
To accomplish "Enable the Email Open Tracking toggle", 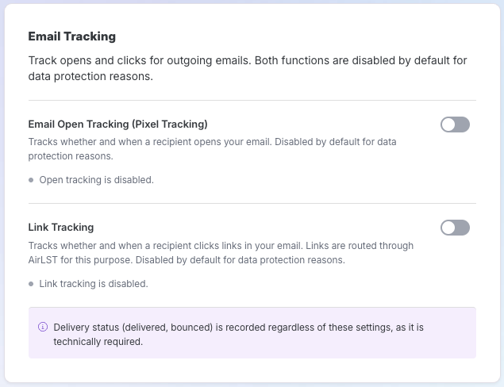I will [x=455, y=125].
